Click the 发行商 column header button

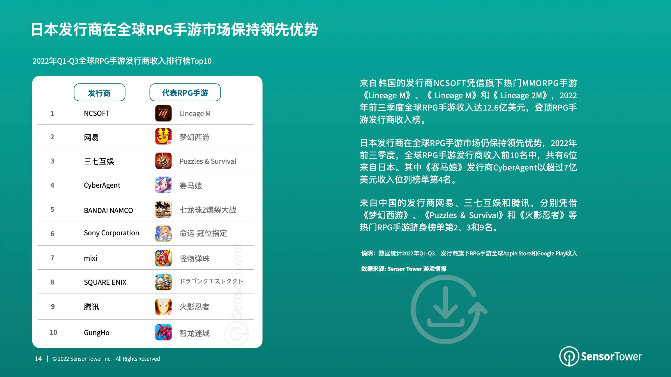pos(100,93)
